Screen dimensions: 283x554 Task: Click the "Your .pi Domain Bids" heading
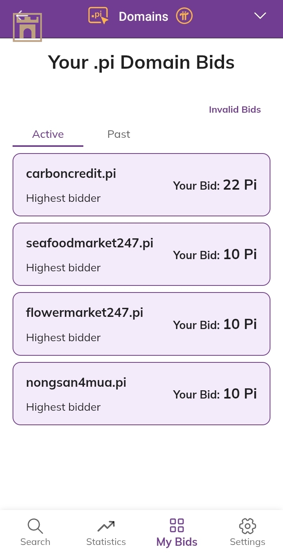[141, 62]
